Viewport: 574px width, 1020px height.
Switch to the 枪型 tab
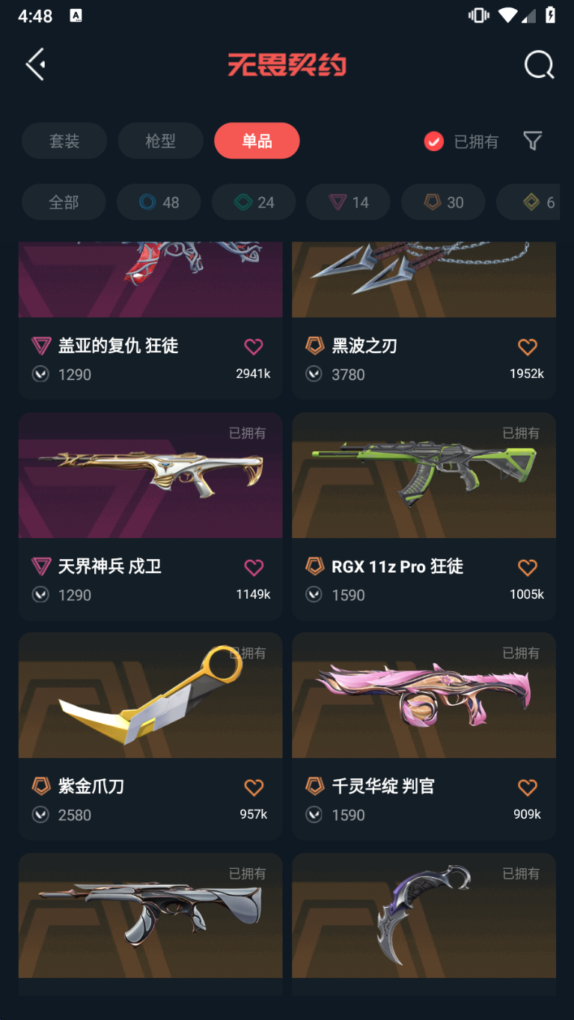[160, 141]
